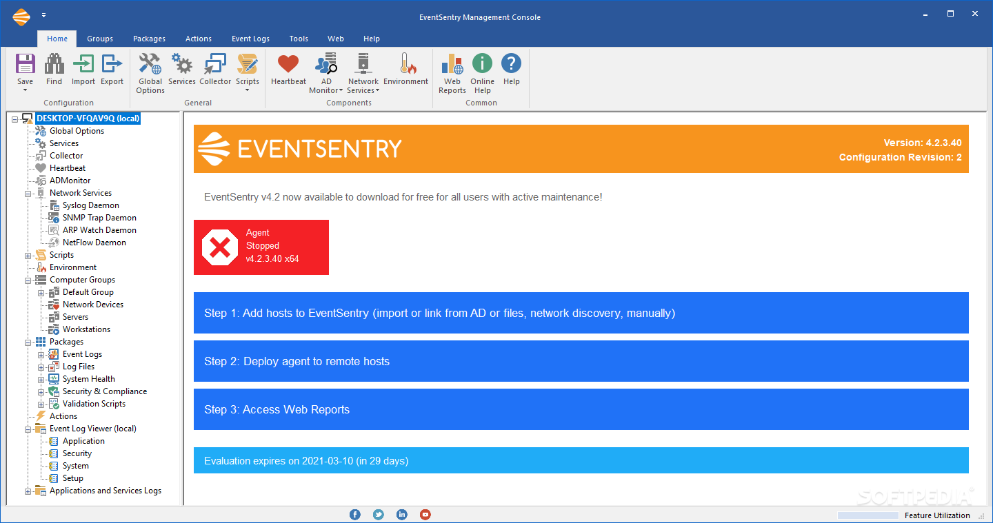The height and width of the screenshot is (523, 993).
Task: Open Web Reports from the ribbon
Action: coord(452,64)
